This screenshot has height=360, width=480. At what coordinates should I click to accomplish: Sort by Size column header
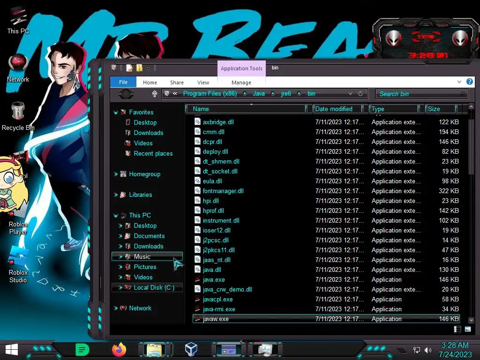(x=441, y=109)
